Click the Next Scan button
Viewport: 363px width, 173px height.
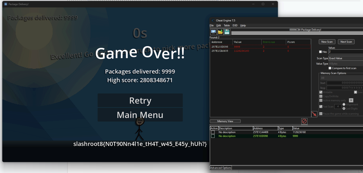pos(346,42)
